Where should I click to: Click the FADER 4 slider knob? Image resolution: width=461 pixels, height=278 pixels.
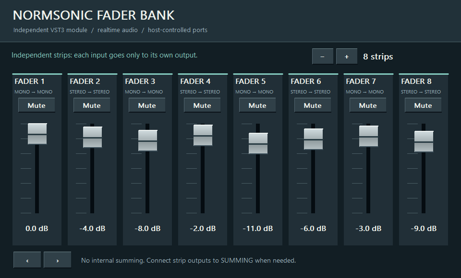(x=203, y=135)
